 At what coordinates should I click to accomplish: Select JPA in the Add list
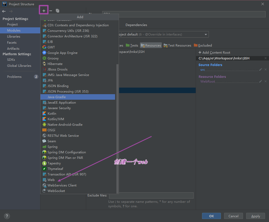pyautogui.click(x=78, y=80)
